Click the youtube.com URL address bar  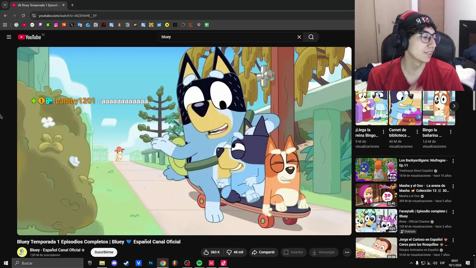68,16
